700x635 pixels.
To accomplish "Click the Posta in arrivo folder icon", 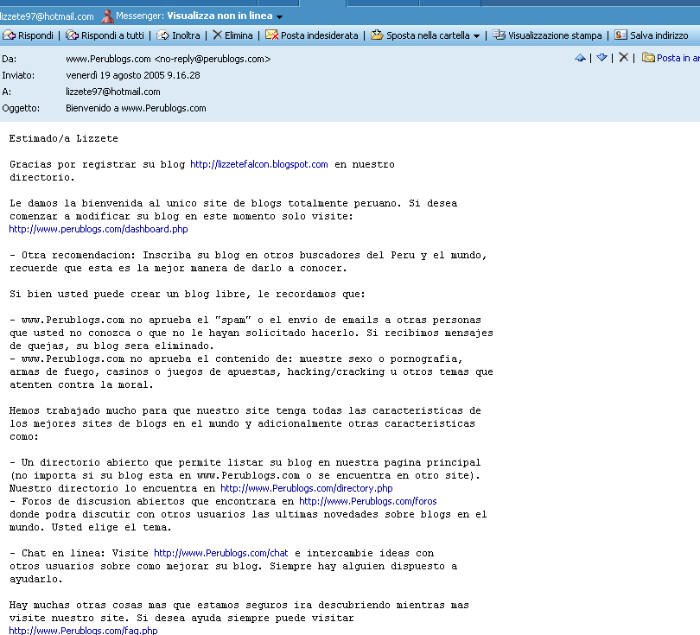I will click(648, 58).
